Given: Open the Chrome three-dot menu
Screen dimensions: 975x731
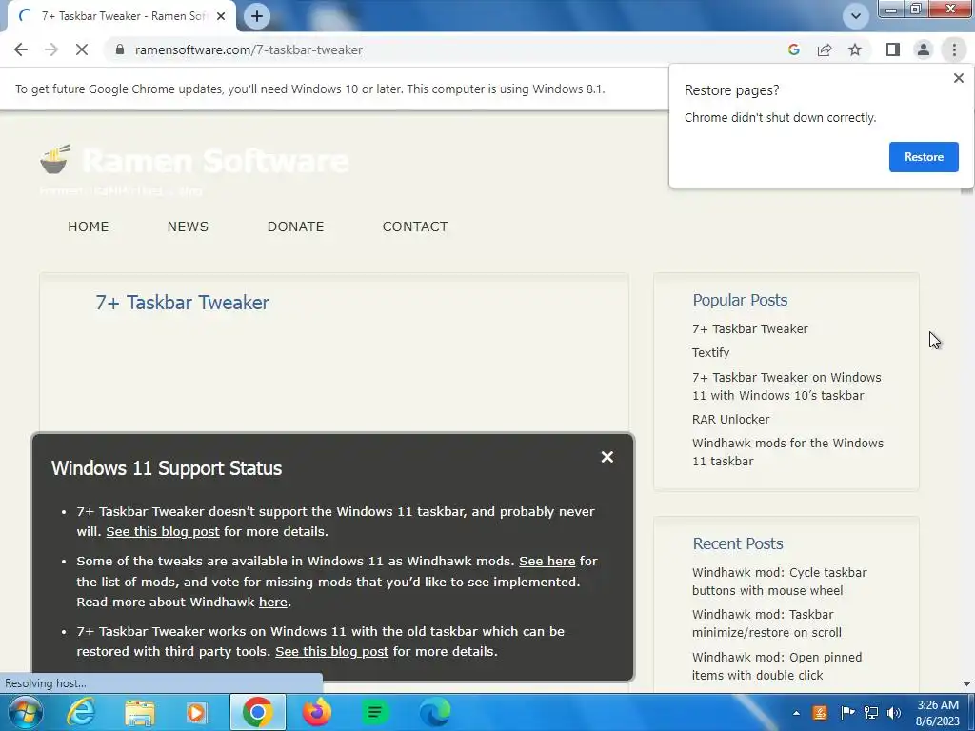Looking at the screenshot, I should [954, 49].
